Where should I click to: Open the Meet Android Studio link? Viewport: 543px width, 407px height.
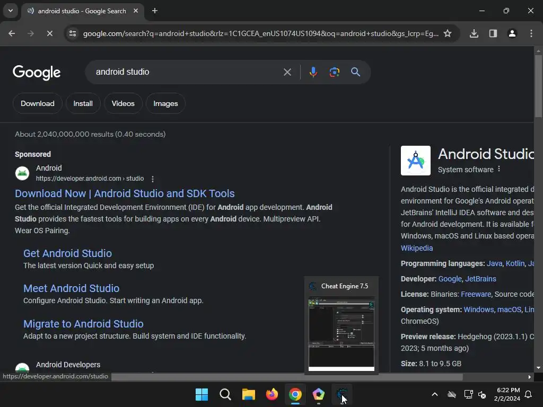coord(72,288)
